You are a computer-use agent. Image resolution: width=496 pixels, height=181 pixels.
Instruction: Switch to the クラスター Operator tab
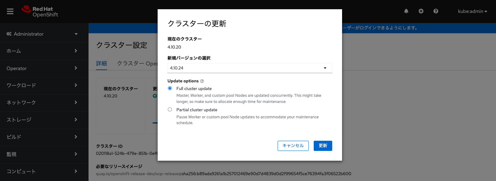click(x=137, y=63)
